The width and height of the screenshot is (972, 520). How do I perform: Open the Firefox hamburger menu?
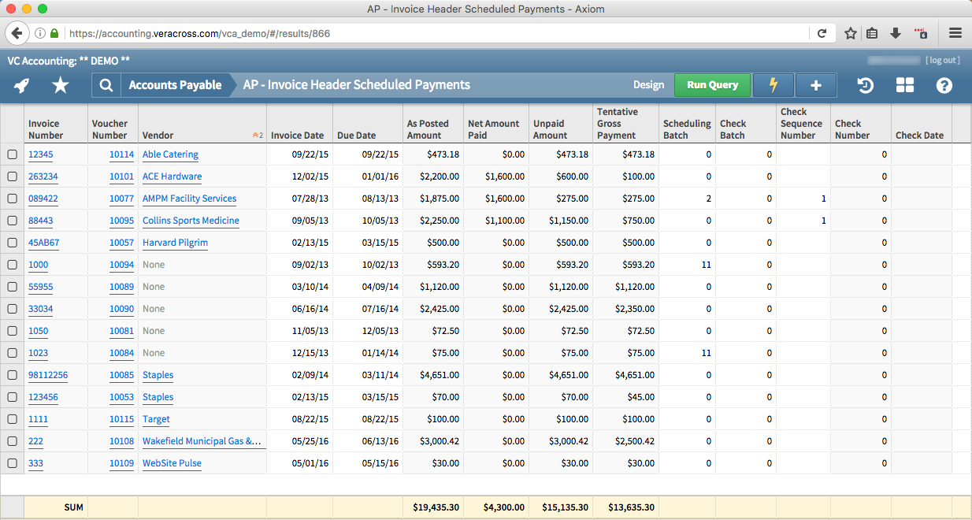[x=955, y=33]
